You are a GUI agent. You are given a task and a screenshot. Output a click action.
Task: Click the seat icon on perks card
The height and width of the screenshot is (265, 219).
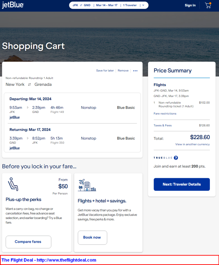point(13,184)
